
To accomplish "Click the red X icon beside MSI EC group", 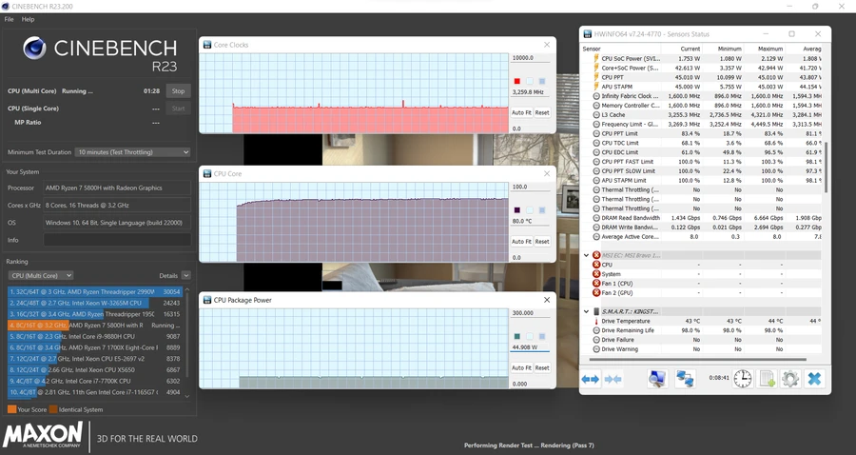I will coord(596,255).
